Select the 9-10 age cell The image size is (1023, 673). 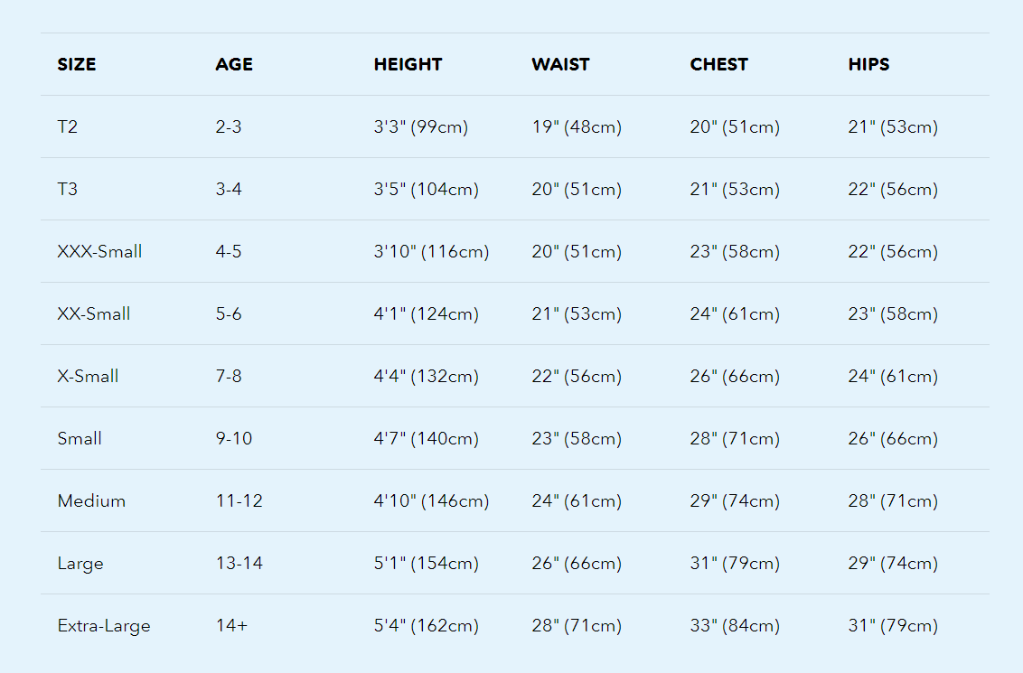click(234, 439)
